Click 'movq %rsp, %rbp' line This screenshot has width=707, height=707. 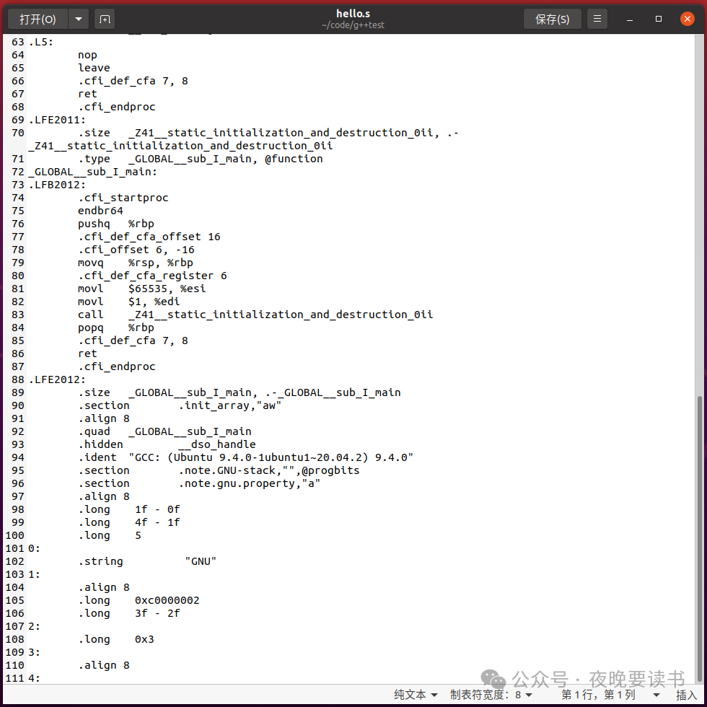(136, 263)
